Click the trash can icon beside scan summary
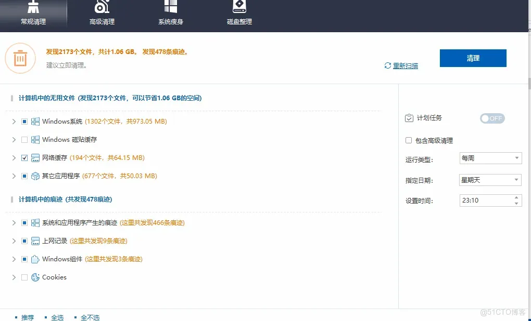The width and height of the screenshot is (531, 321). click(x=20, y=58)
